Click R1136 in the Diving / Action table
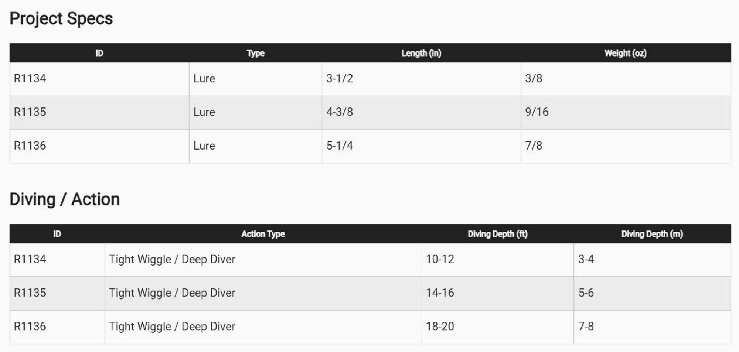 point(30,327)
